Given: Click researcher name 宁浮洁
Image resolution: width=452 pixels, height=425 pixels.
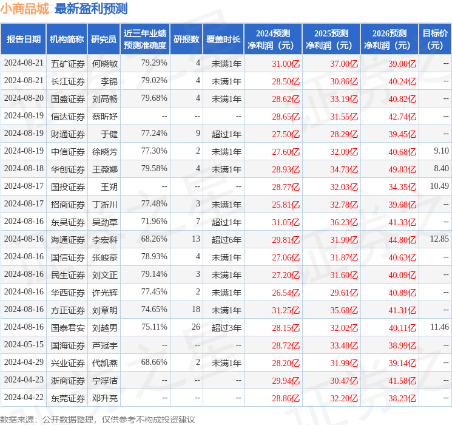Looking at the screenshot, I should (x=104, y=381).
